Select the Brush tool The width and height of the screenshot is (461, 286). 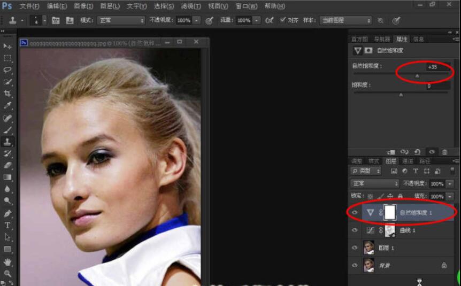coord(7,130)
